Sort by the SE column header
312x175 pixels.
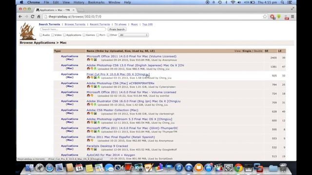click(x=267, y=51)
